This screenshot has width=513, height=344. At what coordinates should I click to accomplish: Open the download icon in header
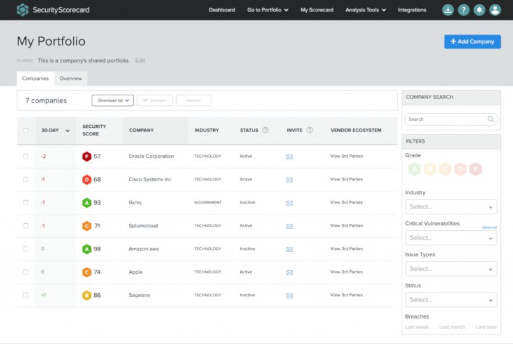coord(448,10)
